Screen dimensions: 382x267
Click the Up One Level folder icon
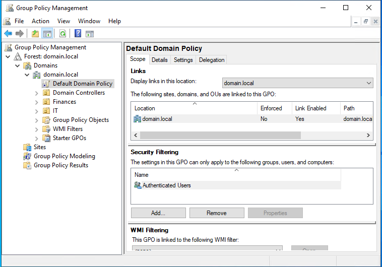(35, 34)
